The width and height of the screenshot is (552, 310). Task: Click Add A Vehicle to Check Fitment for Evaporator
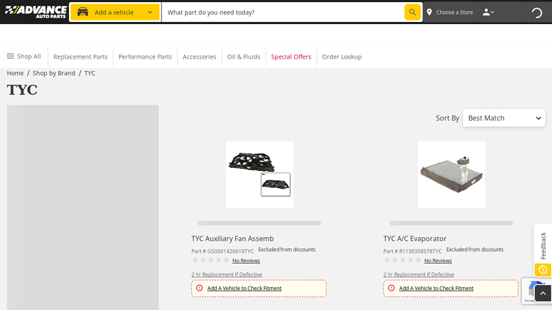pos(436,288)
